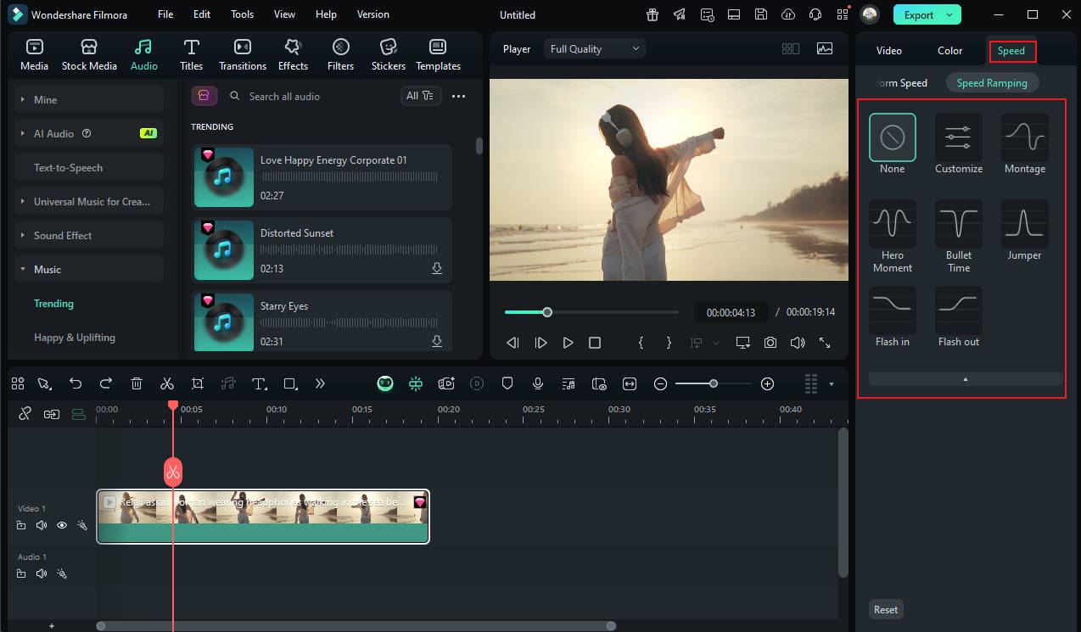Open the Transitions tab
Image resolution: width=1081 pixels, height=632 pixels.
[243, 55]
